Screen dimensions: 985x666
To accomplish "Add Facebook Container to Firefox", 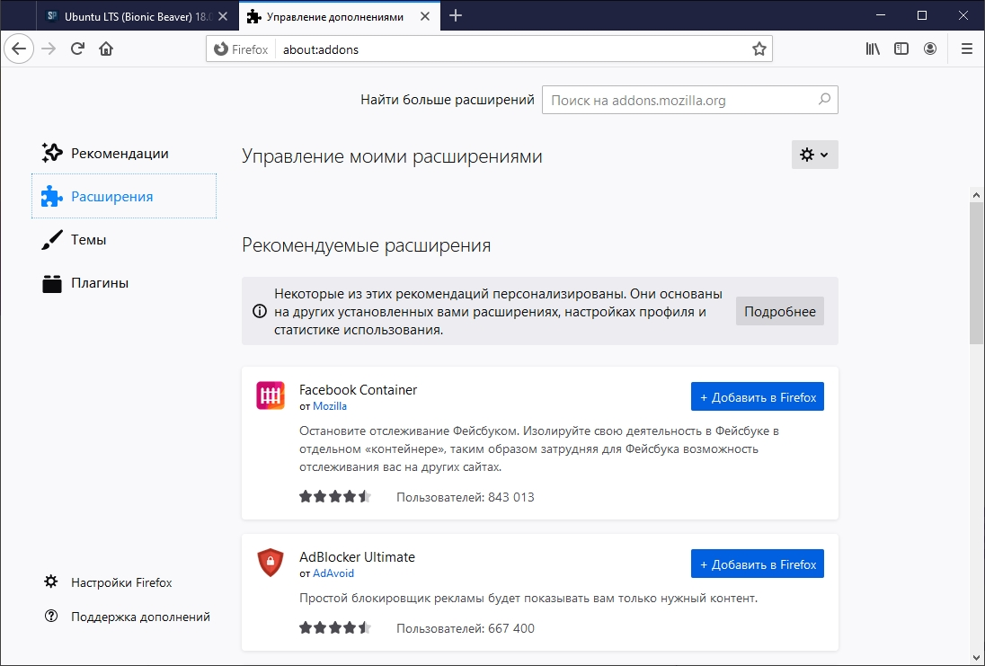I will point(757,396).
